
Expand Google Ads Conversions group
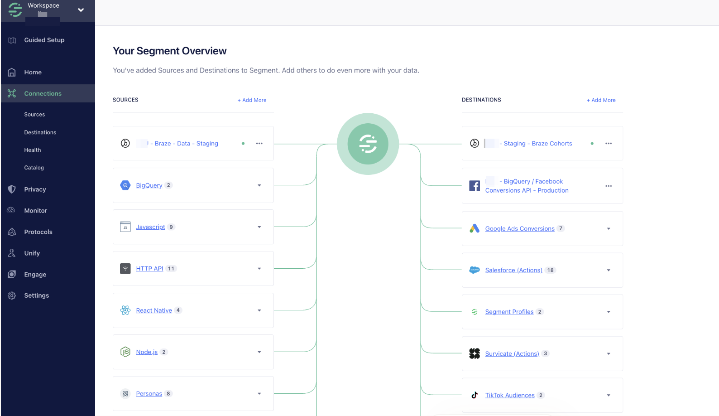pos(609,229)
